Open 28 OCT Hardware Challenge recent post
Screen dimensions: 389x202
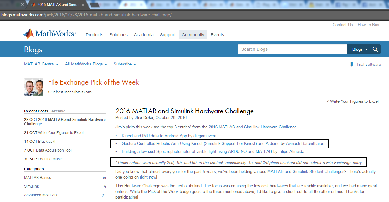pos(65,122)
